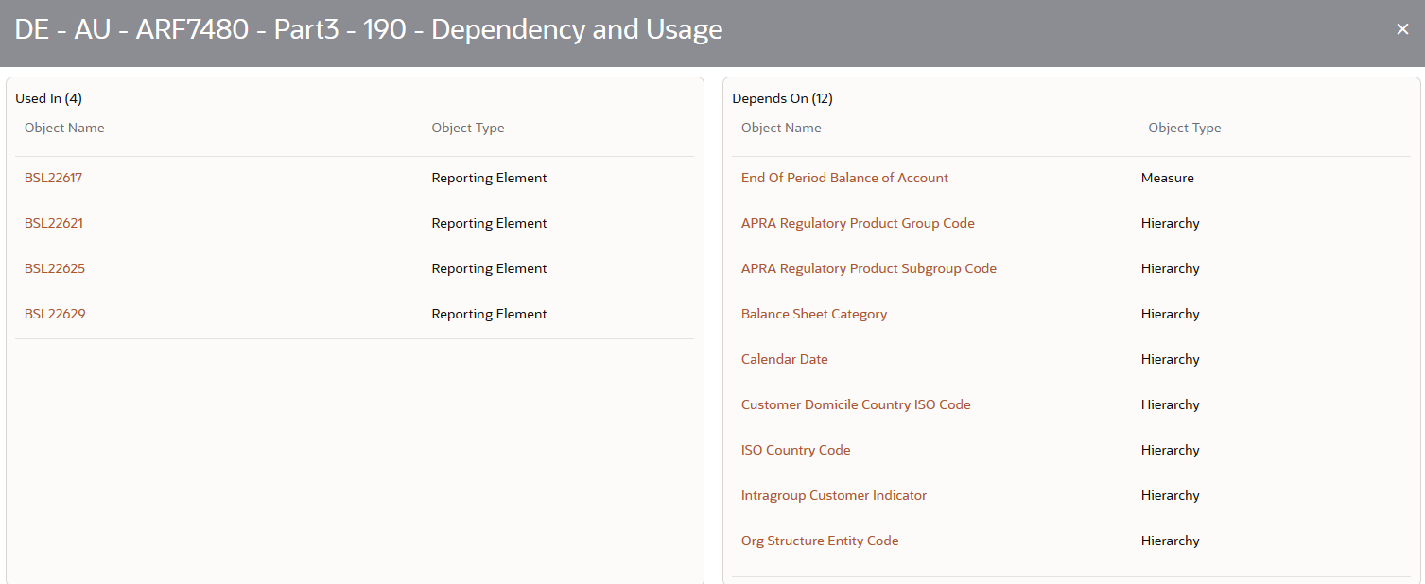Open the BSL22621 reporting element link
Screen dimensions: 1425x584
53,222
